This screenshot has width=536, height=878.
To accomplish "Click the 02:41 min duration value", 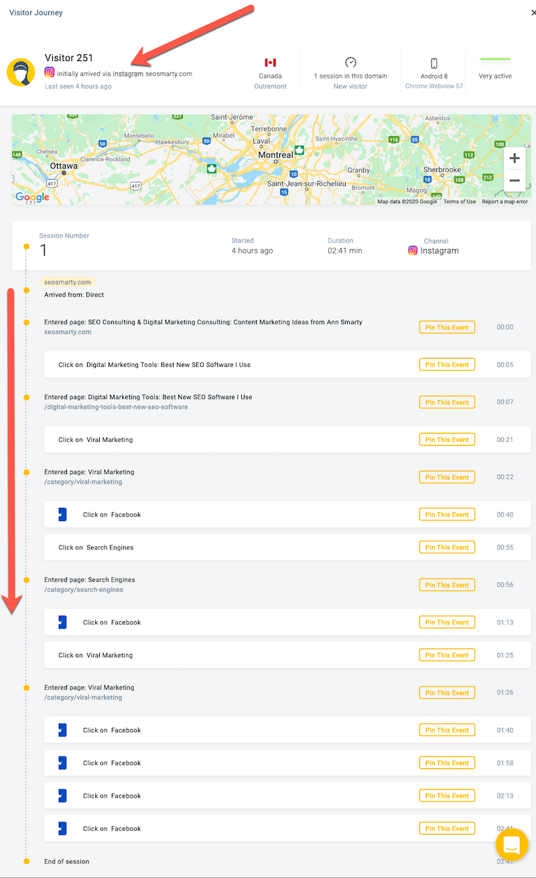I will pyautogui.click(x=345, y=251).
